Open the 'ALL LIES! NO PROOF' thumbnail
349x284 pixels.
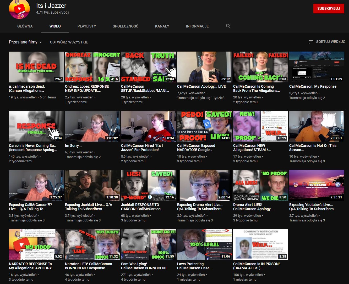[261, 185]
